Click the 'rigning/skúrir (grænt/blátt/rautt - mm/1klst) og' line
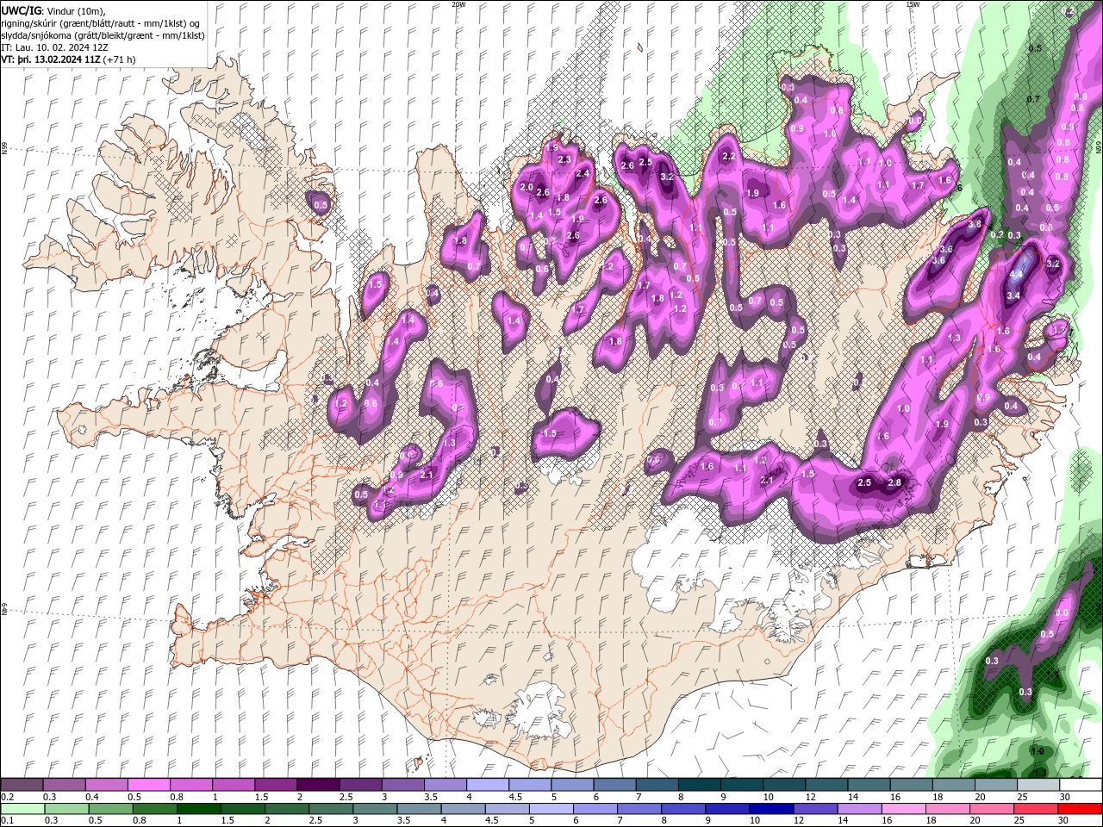 [101, 23]
